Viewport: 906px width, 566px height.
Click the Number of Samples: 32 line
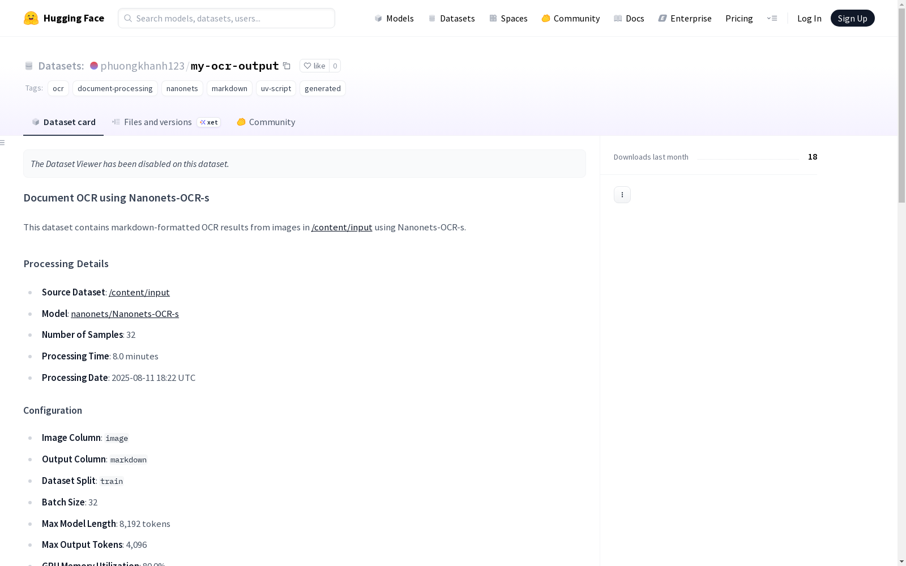pos(88,335)
